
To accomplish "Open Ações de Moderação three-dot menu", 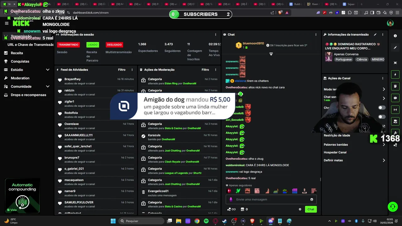I will (215, 70).
